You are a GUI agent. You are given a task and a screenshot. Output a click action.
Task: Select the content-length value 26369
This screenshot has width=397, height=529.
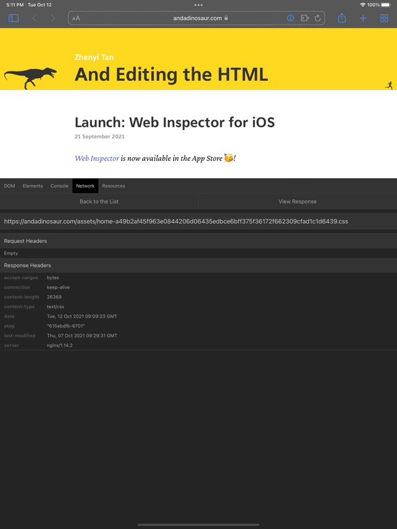tap(54, 297)
